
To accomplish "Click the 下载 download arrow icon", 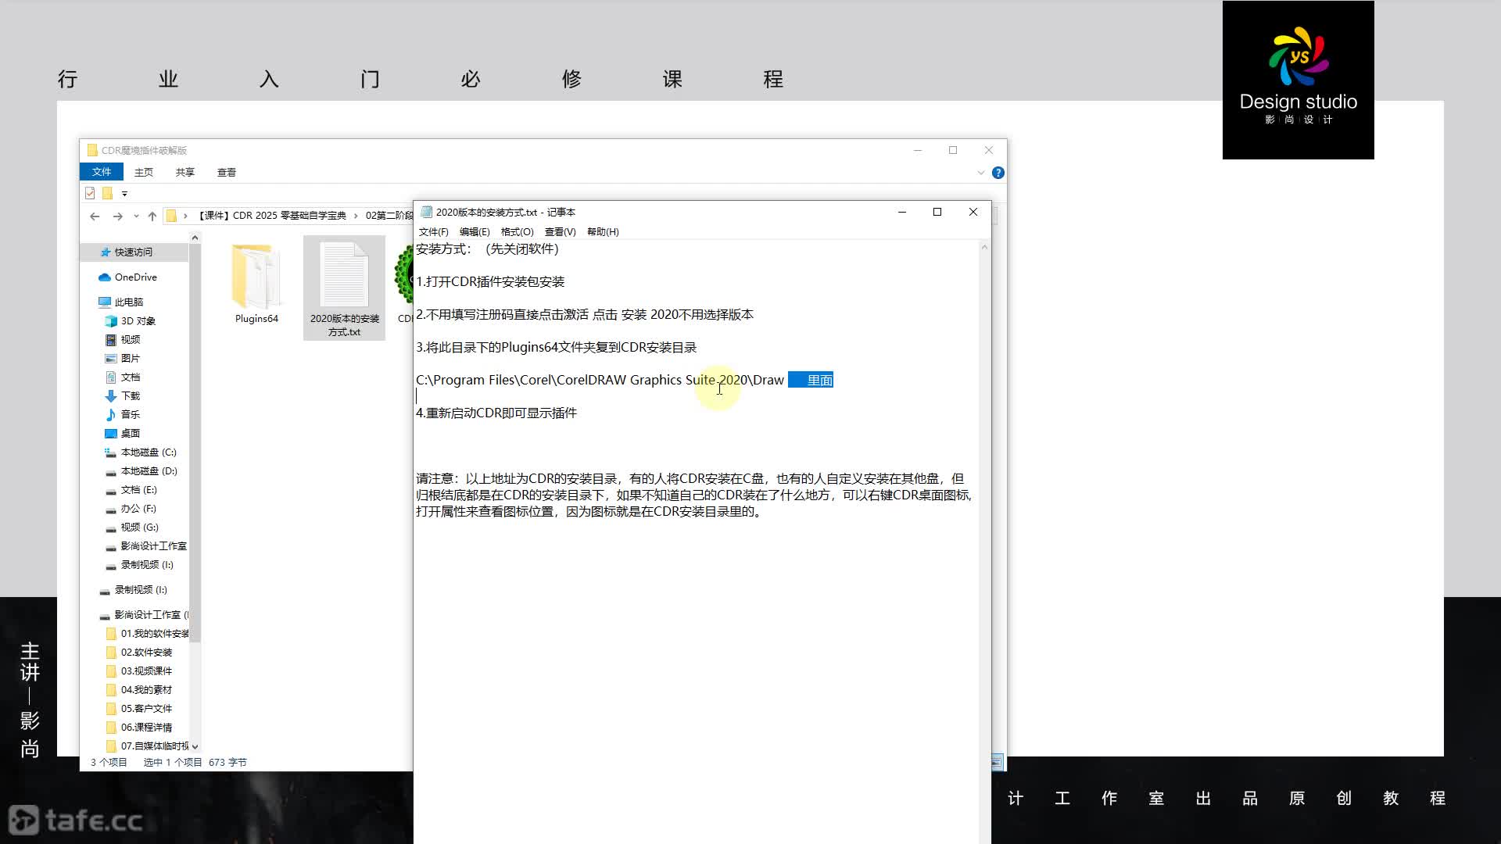I will click(111, 396).
